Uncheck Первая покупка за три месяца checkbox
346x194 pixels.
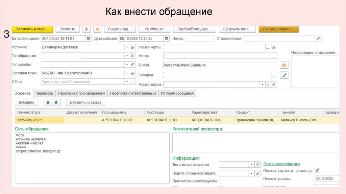317,171
